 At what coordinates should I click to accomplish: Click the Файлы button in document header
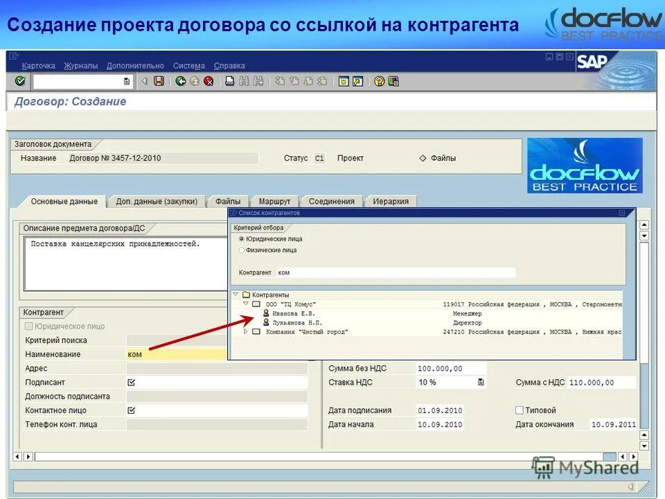click(x=445, y=157)
